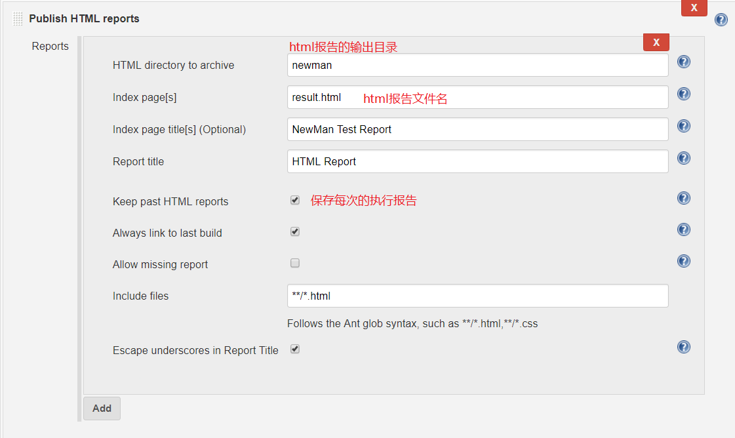Open help icon beside Index page[s]

click(684, 94)
